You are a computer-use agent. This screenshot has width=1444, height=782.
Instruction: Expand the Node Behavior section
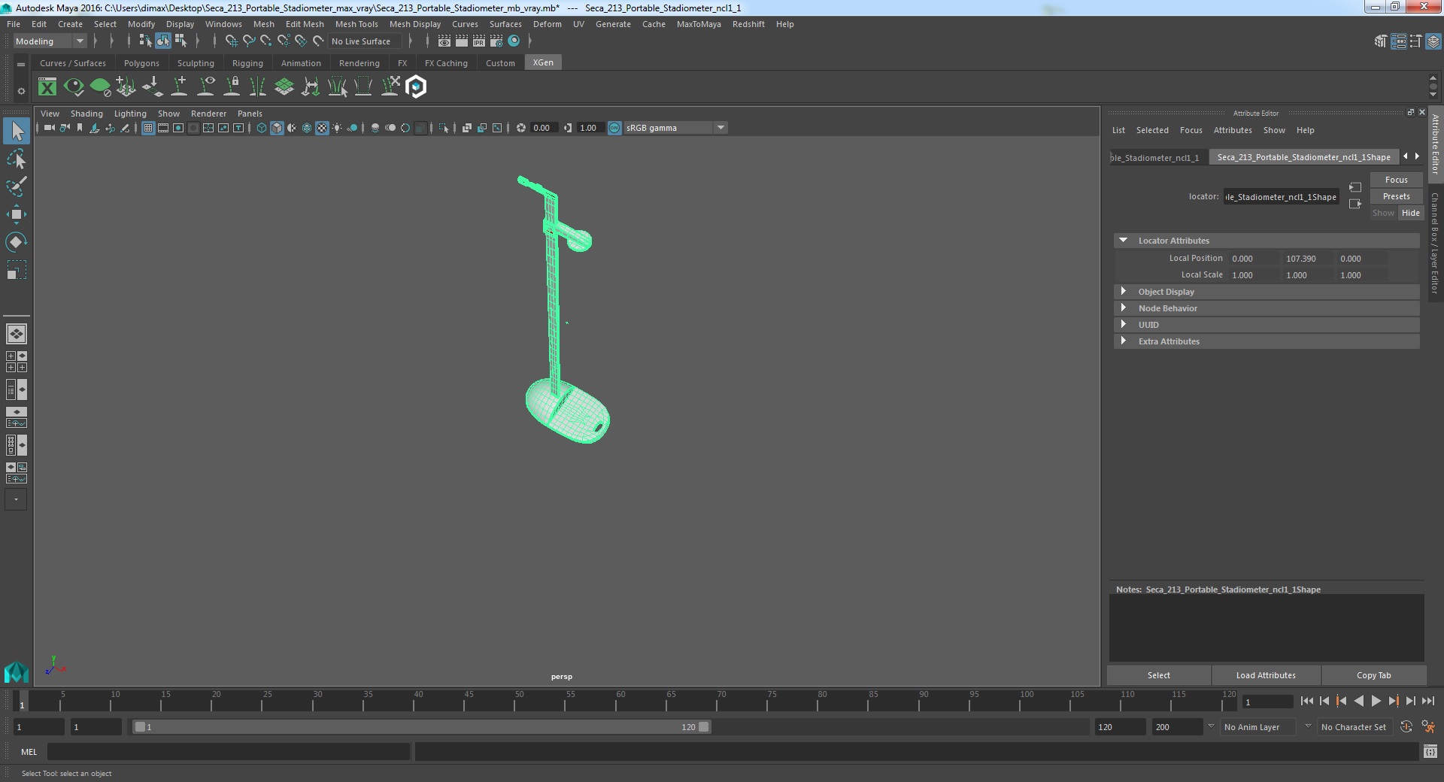tap(1123, 308)
